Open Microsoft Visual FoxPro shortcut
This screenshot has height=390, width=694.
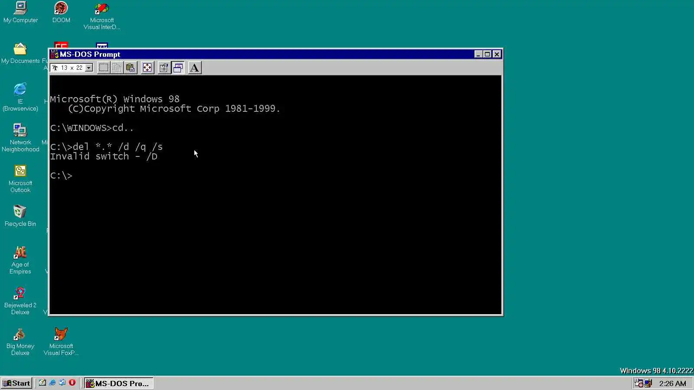pyautogui.click(x=61, y=341)
